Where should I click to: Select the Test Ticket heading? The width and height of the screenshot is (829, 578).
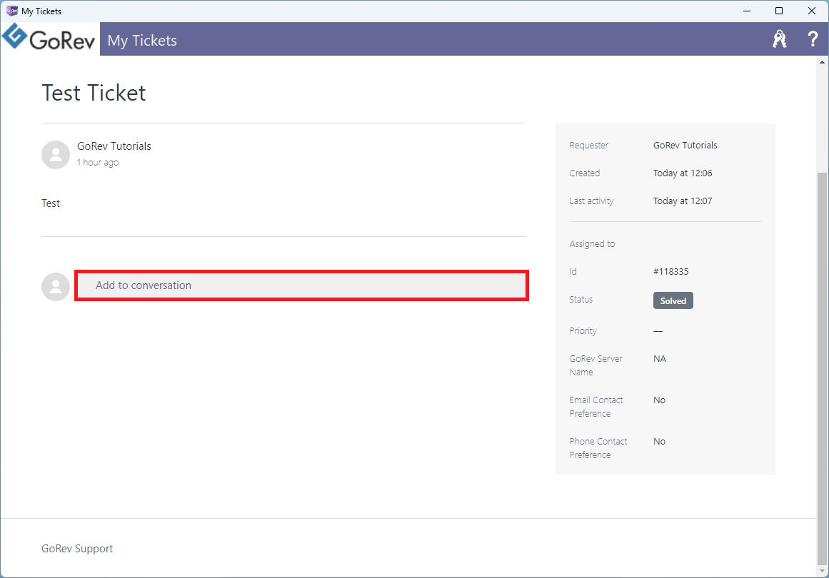(94, 93)
